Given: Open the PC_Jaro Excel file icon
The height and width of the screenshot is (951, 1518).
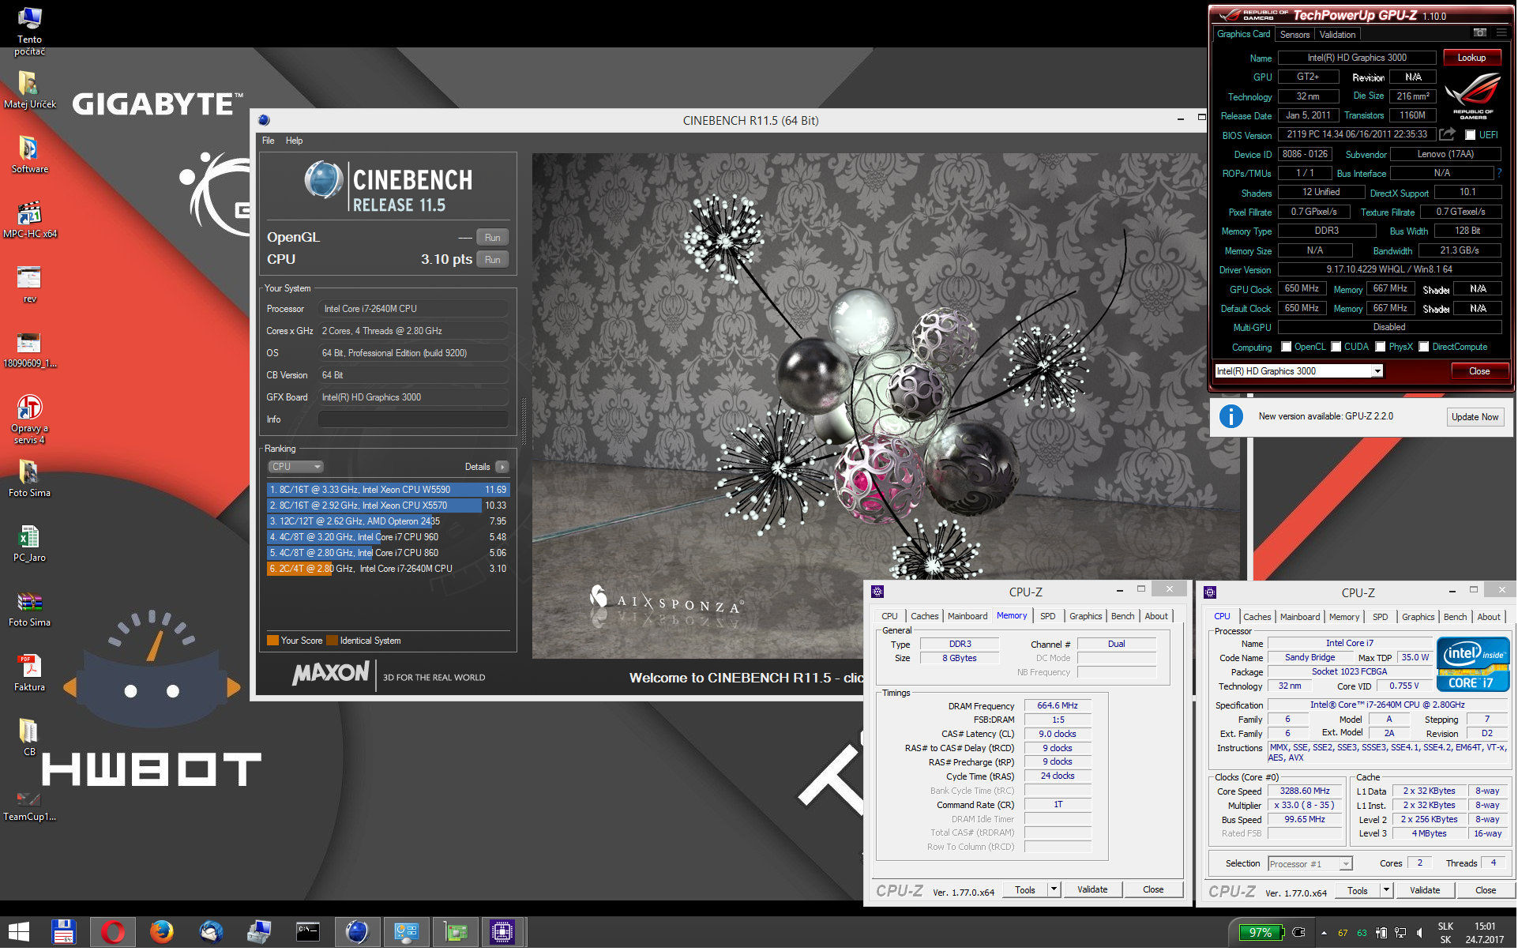Looking at the screenshot, I should [x=29, y=543].
